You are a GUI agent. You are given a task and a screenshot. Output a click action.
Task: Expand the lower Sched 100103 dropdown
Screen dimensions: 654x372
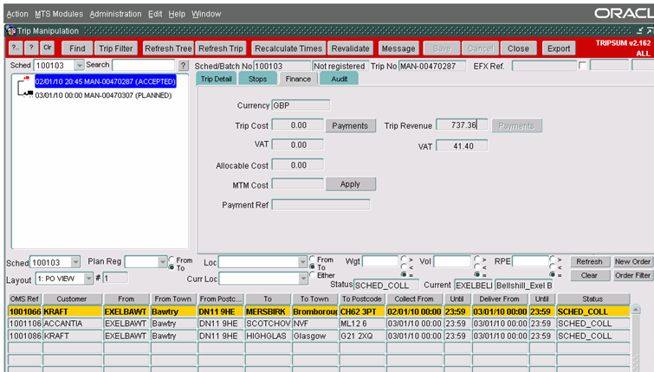(75, 262)
